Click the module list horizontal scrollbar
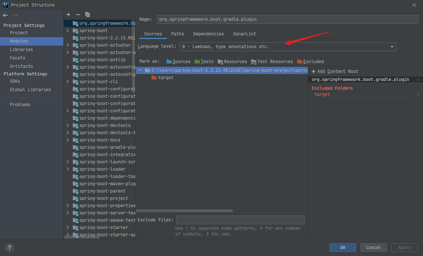The image size is (423, 256). click(x=82, y=237)
